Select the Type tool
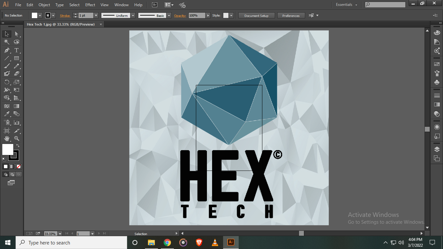This screenshot has height=249, width=443. tap(17, 50)
